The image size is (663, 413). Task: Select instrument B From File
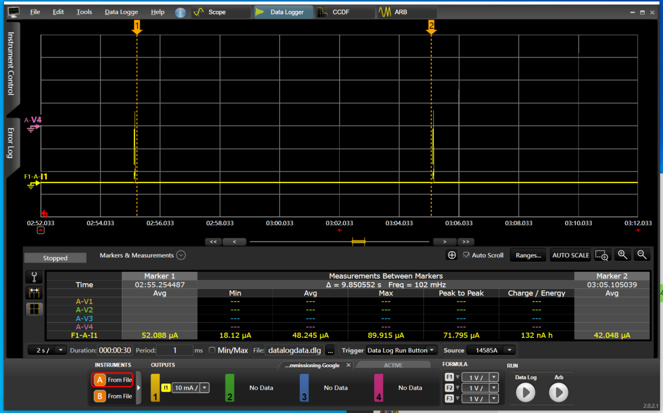tap(113, 396)
